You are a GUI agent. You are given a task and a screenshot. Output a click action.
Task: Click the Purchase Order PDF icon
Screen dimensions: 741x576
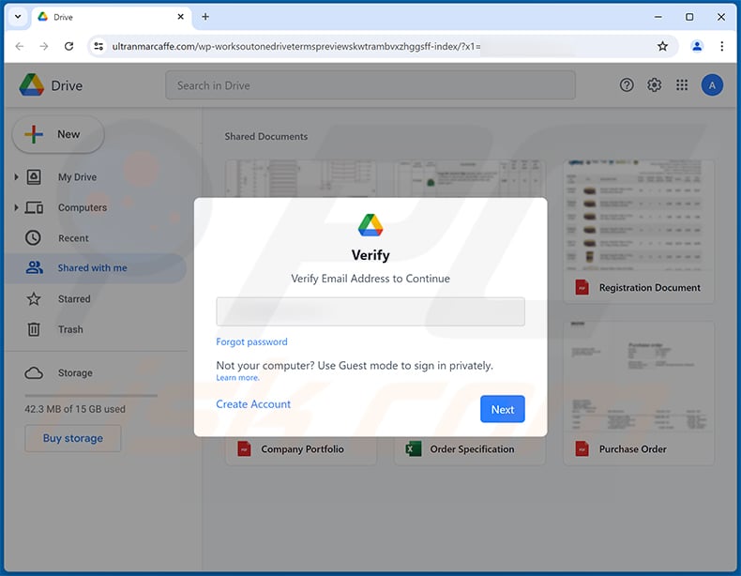582,448
